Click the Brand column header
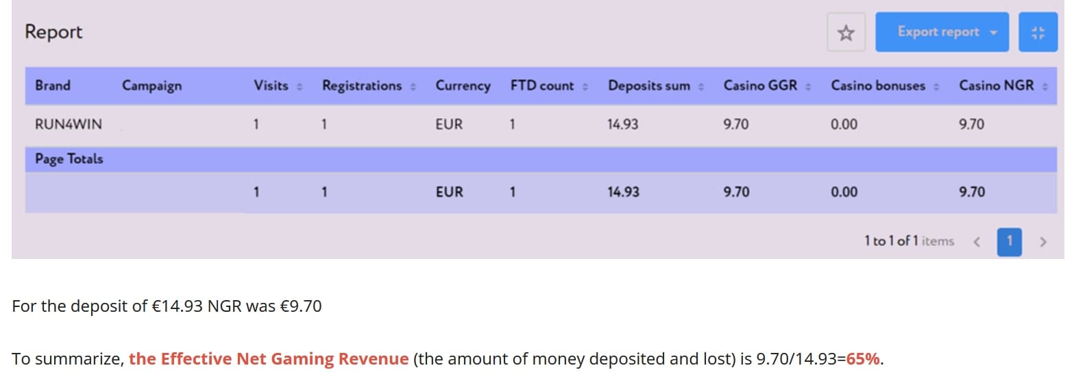 [x=53, y=86]
